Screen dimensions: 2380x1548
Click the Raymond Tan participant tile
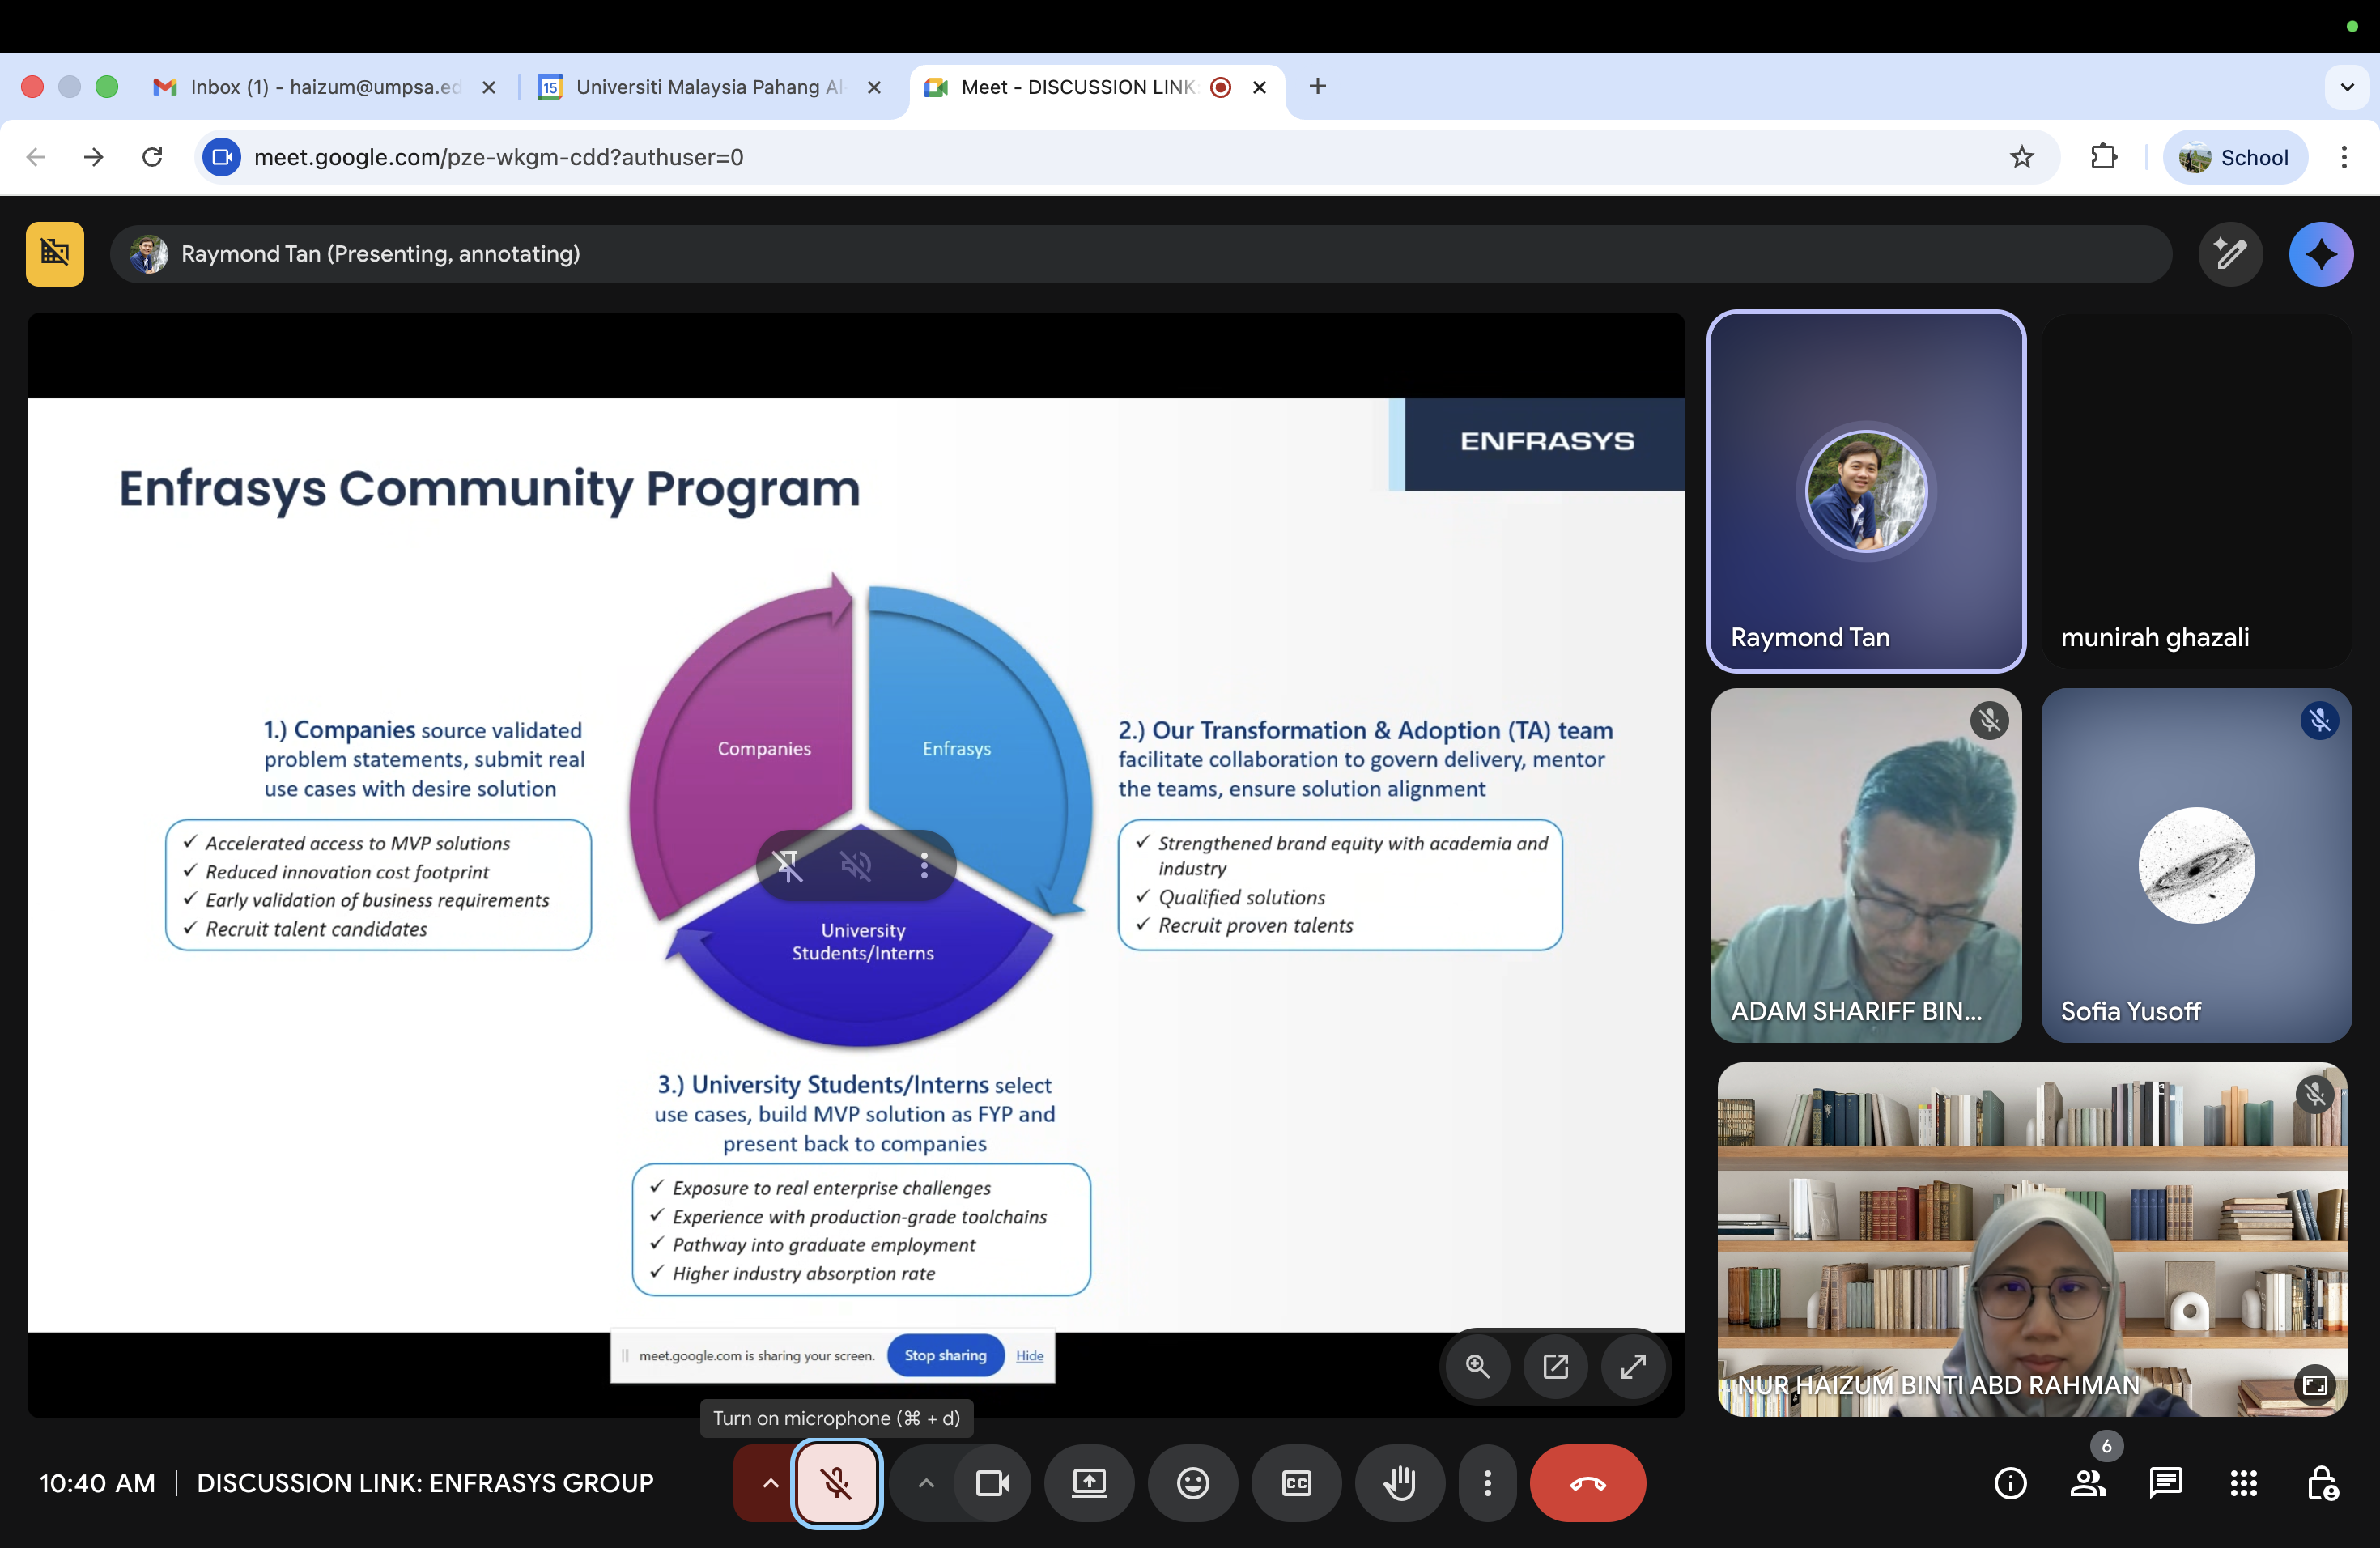click(x=1865, y=491)
